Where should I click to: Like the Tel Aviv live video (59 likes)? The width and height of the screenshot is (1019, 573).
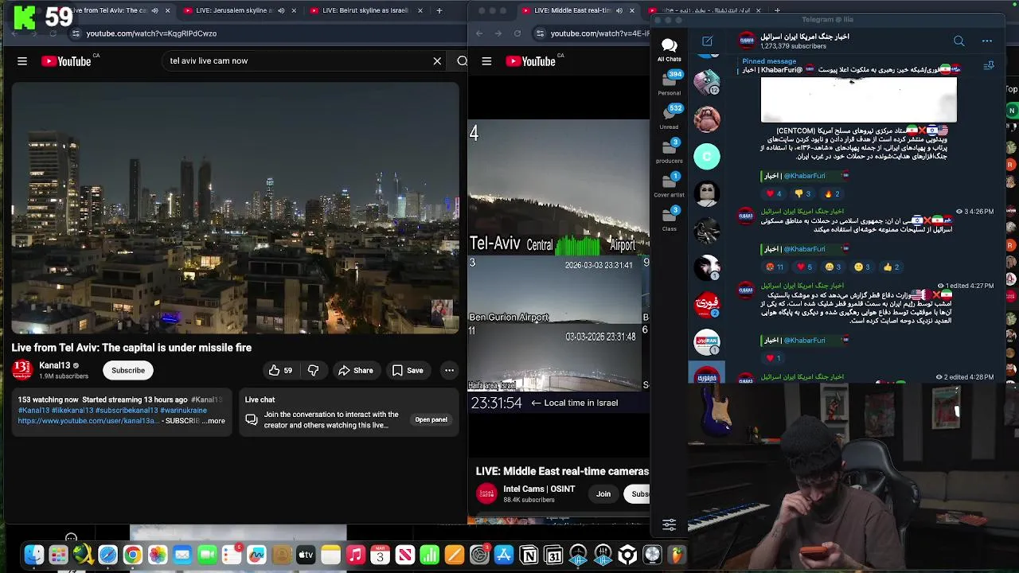280,370
